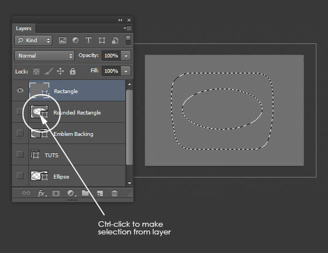
Task: Open the Opacity slider arrow
Action: 126,56
